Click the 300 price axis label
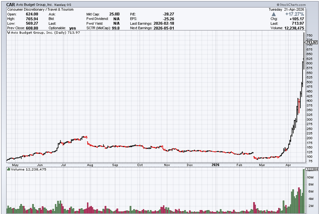319x214 pixels. (x=309, y=120)
